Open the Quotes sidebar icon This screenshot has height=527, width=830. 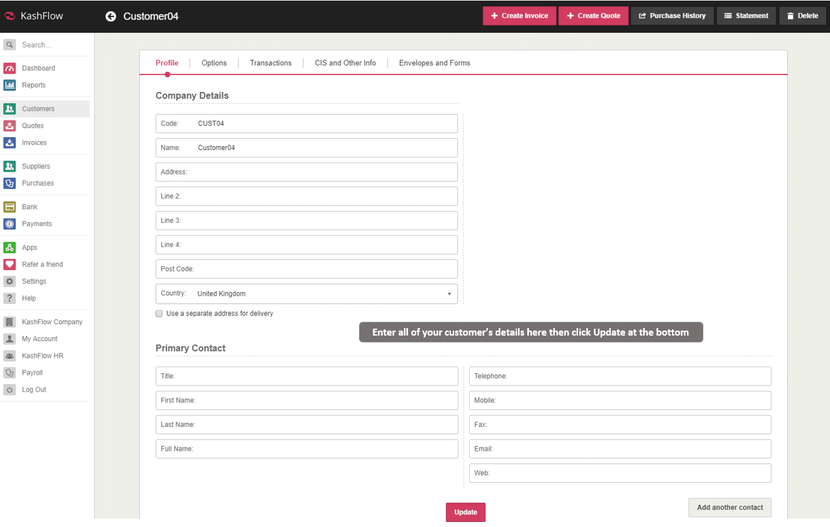point(9,126)
